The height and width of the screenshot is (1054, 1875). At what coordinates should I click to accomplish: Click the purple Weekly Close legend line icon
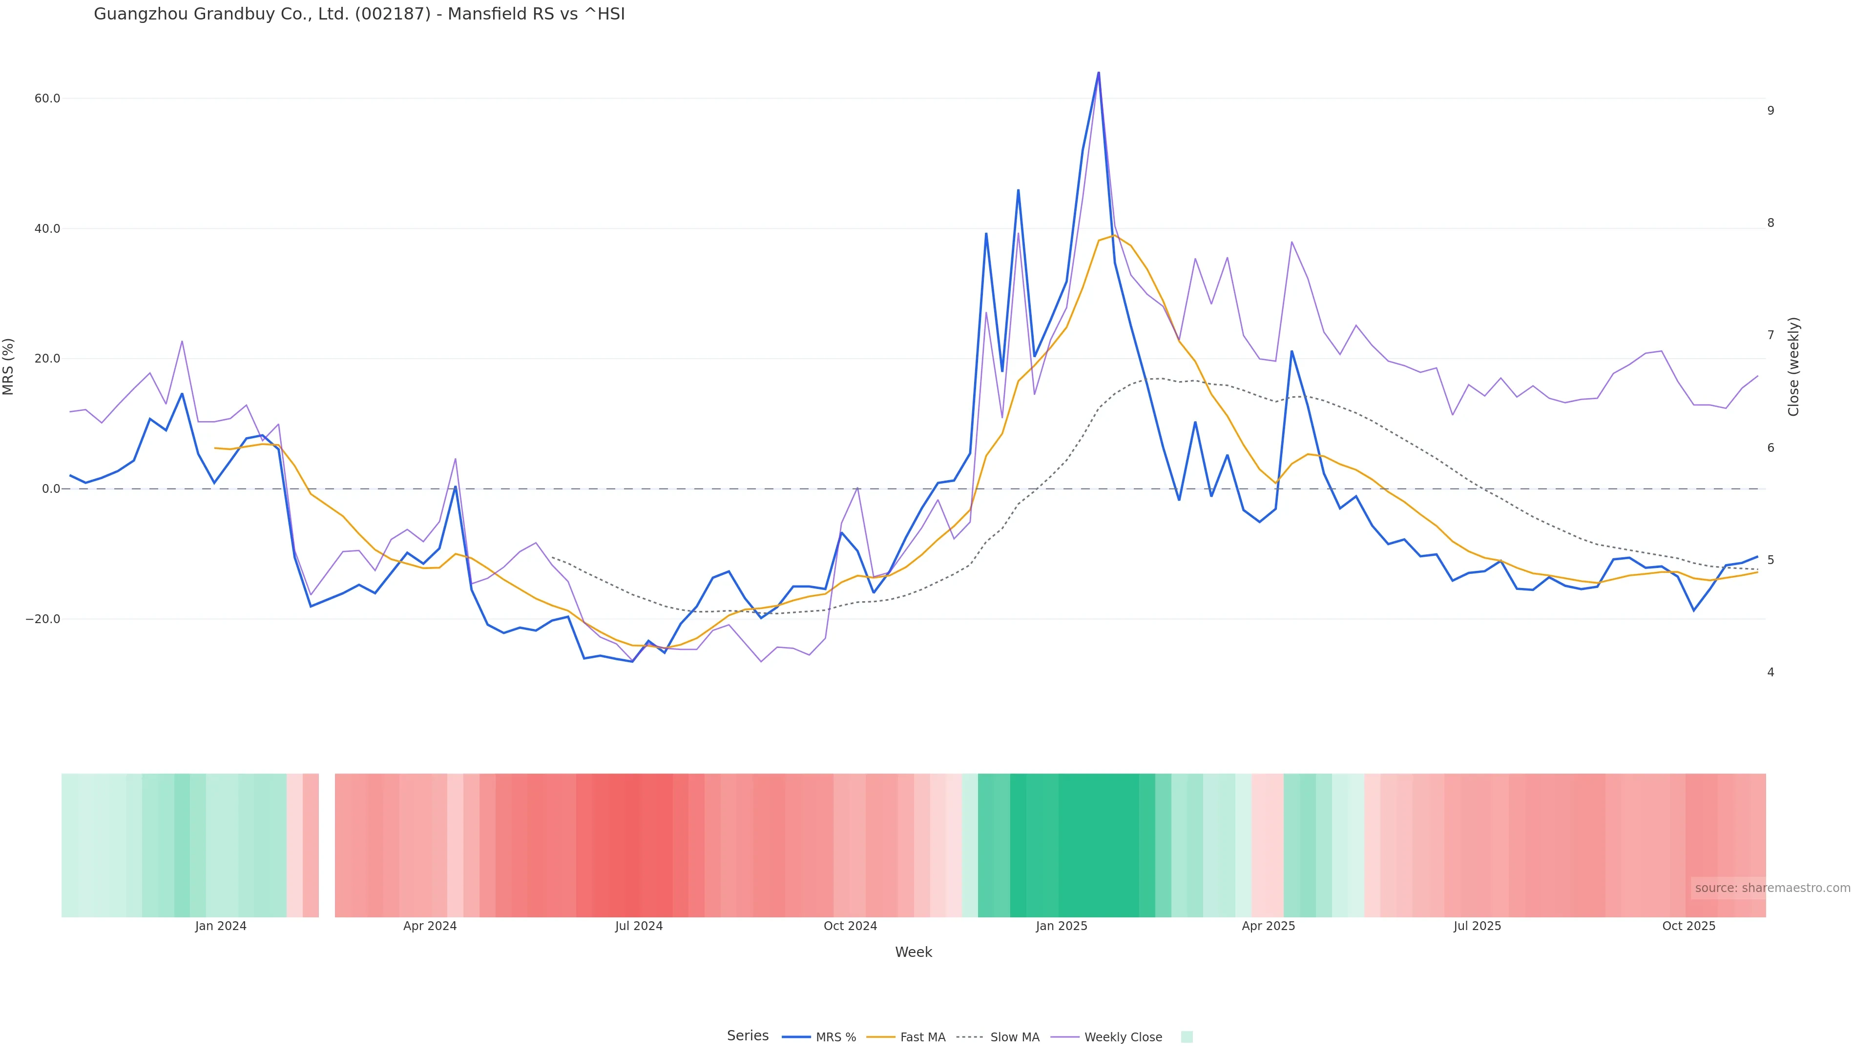tap(1065, 1037)
